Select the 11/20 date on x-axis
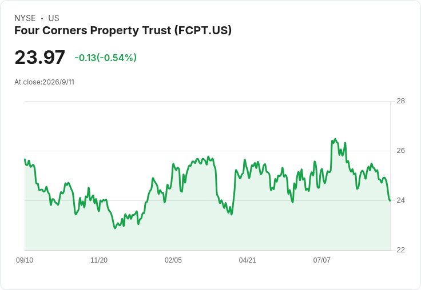Screen dimensions: 421x290 tap(99, 260)
